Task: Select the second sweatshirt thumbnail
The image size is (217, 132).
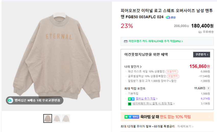Action: [x=57, y=119]
